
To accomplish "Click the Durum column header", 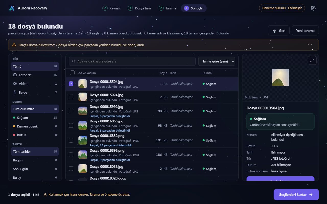I will pos(207,73).
